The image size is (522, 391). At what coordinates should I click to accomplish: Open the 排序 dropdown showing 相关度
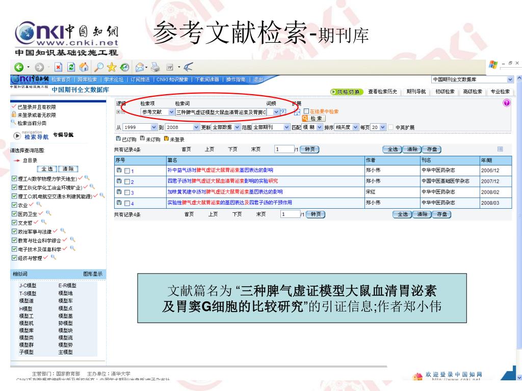click(x=347, y=127)
